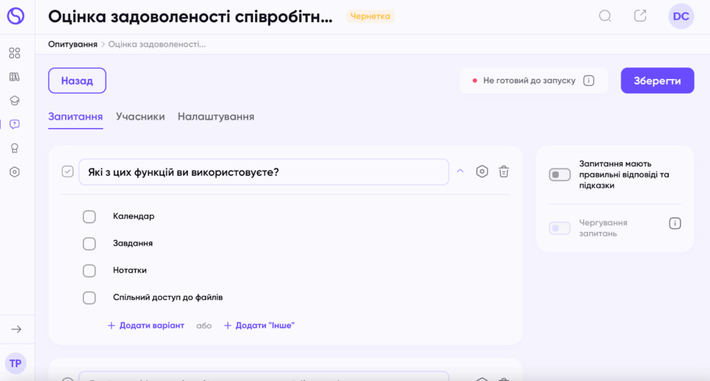
Task: Open the library books icon in sidebar
Action: pos(15,77)
